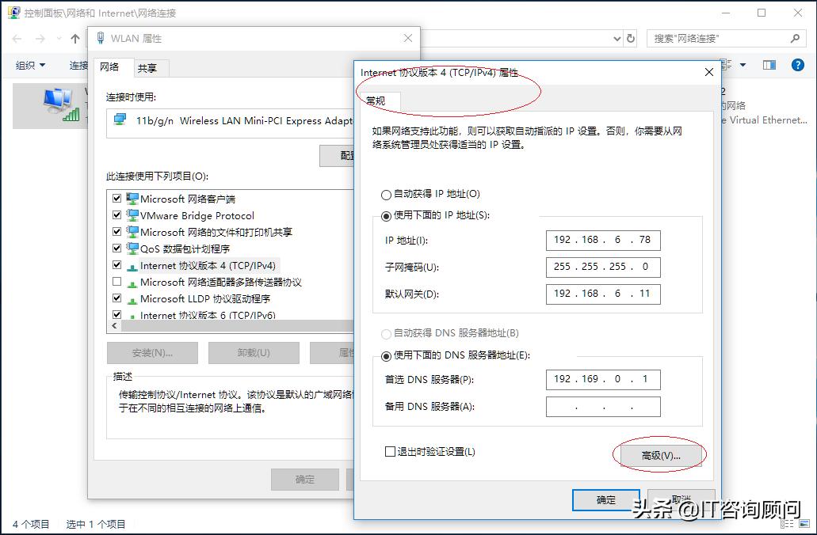Click the 确定 button in the TCP/IPv4 dialog
This screenshot has height=535, width=817.
coord(605,499)
